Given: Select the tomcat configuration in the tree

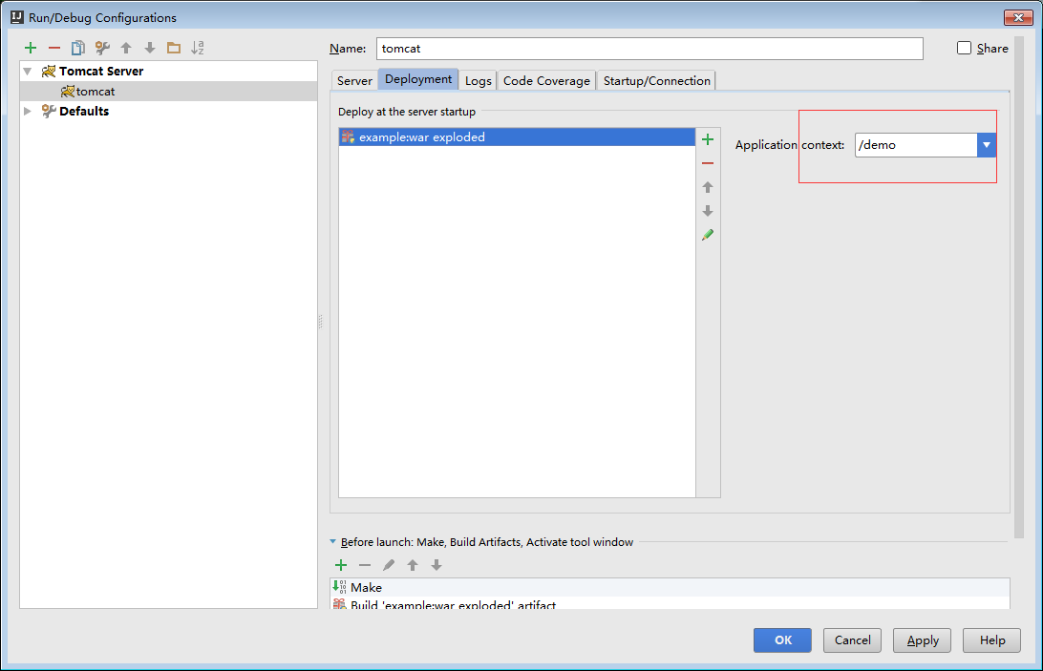Looking at the screenshot, I should pyautogui.click(x=168, y=91).
